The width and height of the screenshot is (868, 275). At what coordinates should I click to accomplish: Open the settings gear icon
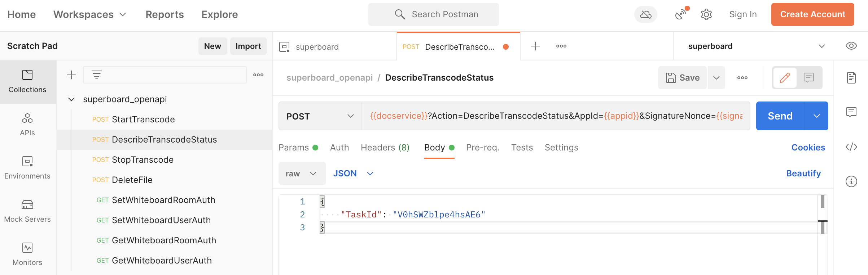(706, 14)
